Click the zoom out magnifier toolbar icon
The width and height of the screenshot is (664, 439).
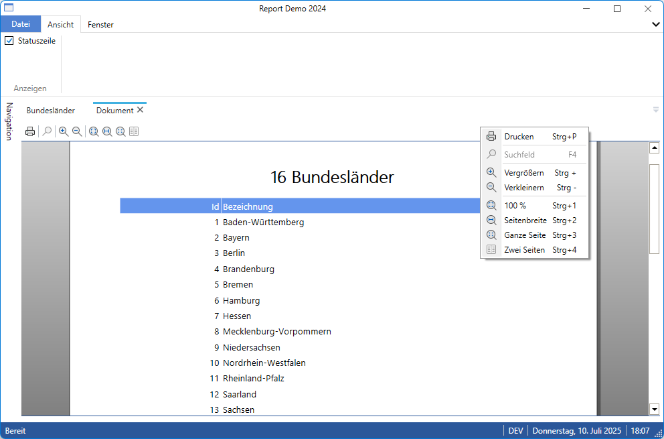(77, 132)
